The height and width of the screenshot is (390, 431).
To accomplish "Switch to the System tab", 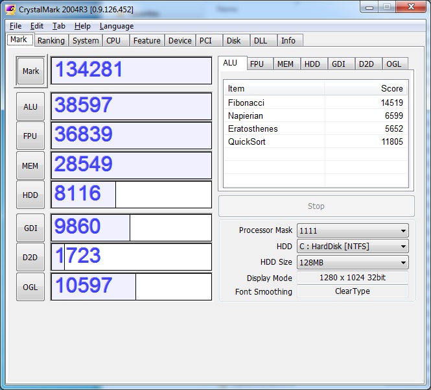I will pos(86,40).
